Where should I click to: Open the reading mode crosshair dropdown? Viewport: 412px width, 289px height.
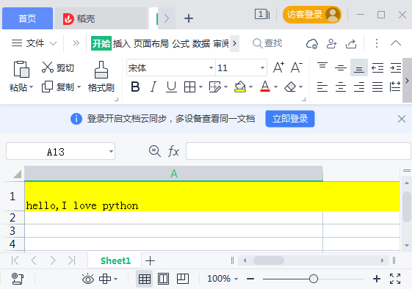pos(115,279)
